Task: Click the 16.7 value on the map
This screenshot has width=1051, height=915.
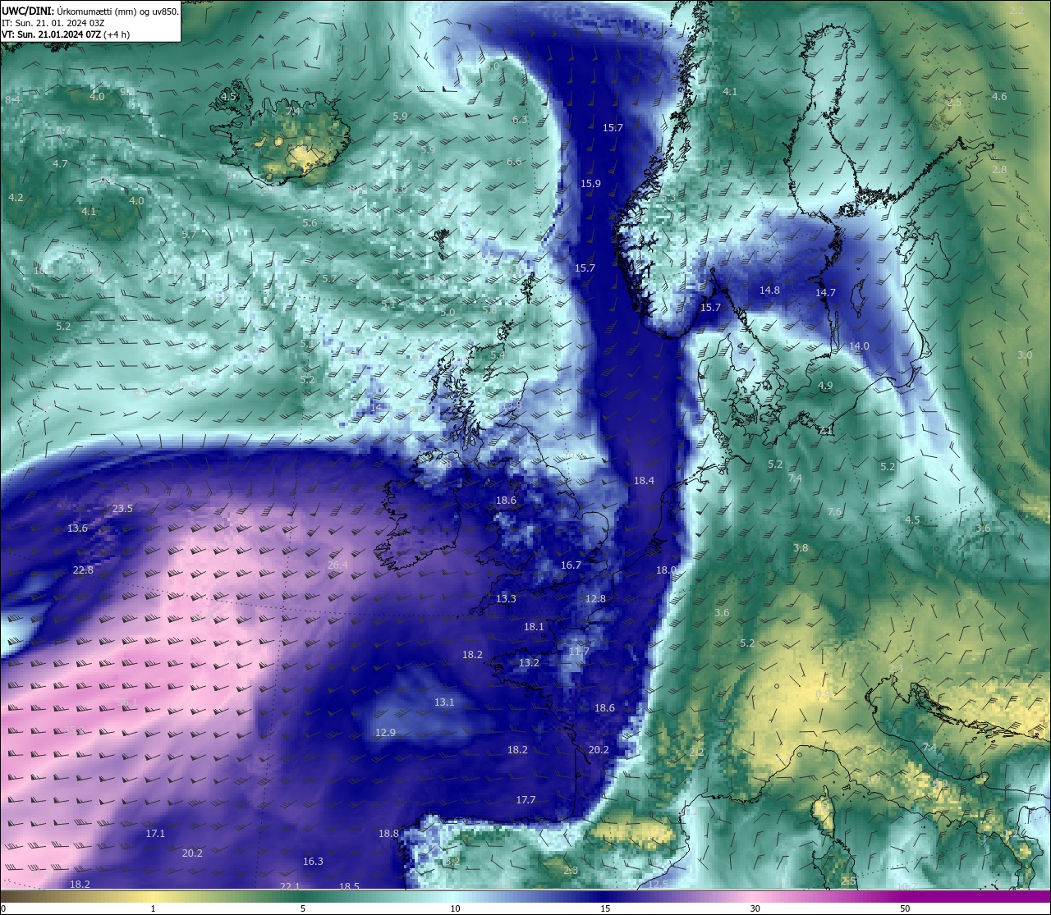Action: coord(571,565)
